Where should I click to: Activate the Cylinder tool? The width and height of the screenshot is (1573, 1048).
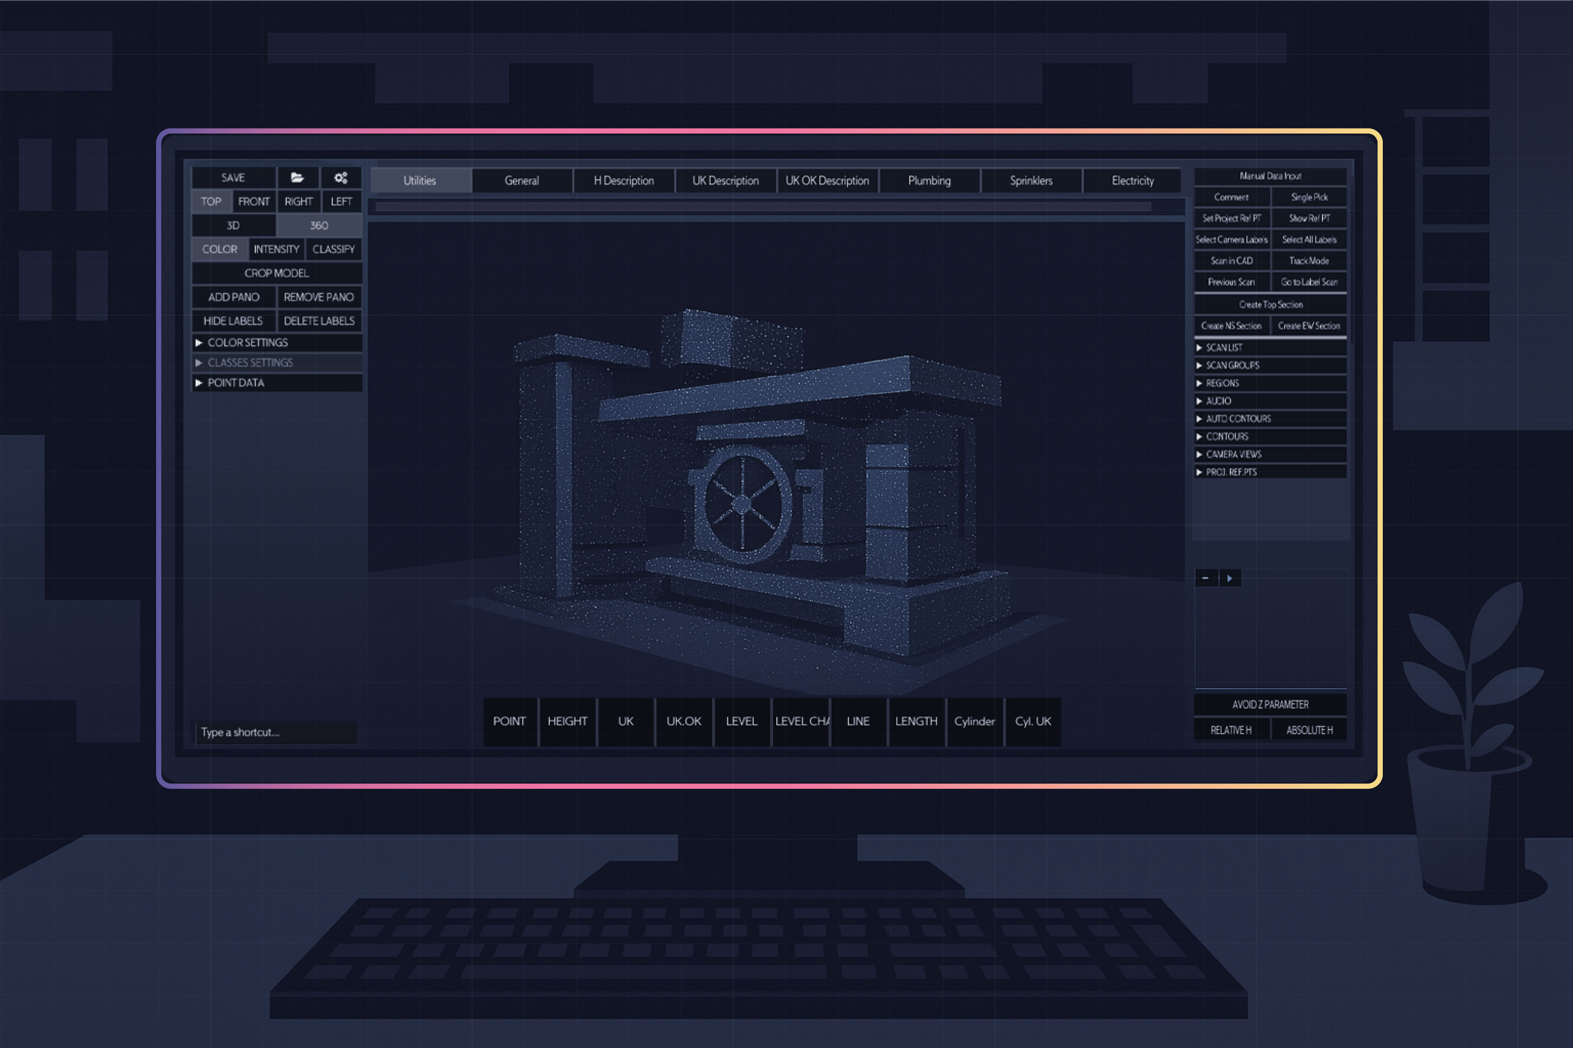(975, 721)
